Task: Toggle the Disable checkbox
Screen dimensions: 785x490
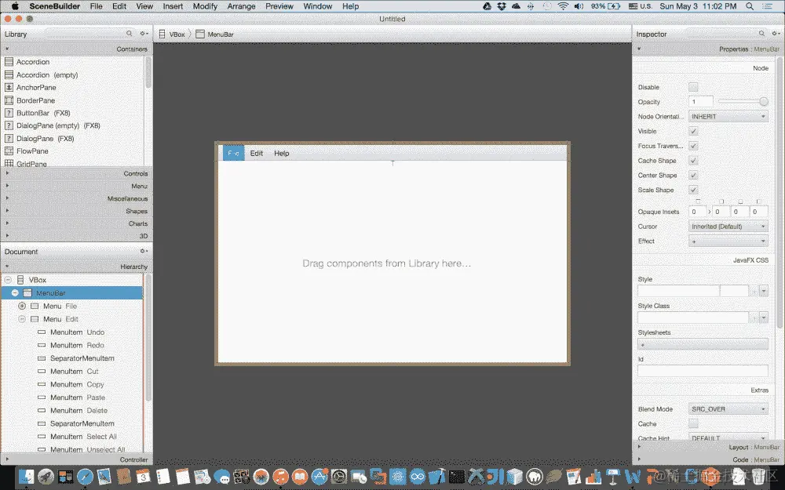Action: click(693, 87)
